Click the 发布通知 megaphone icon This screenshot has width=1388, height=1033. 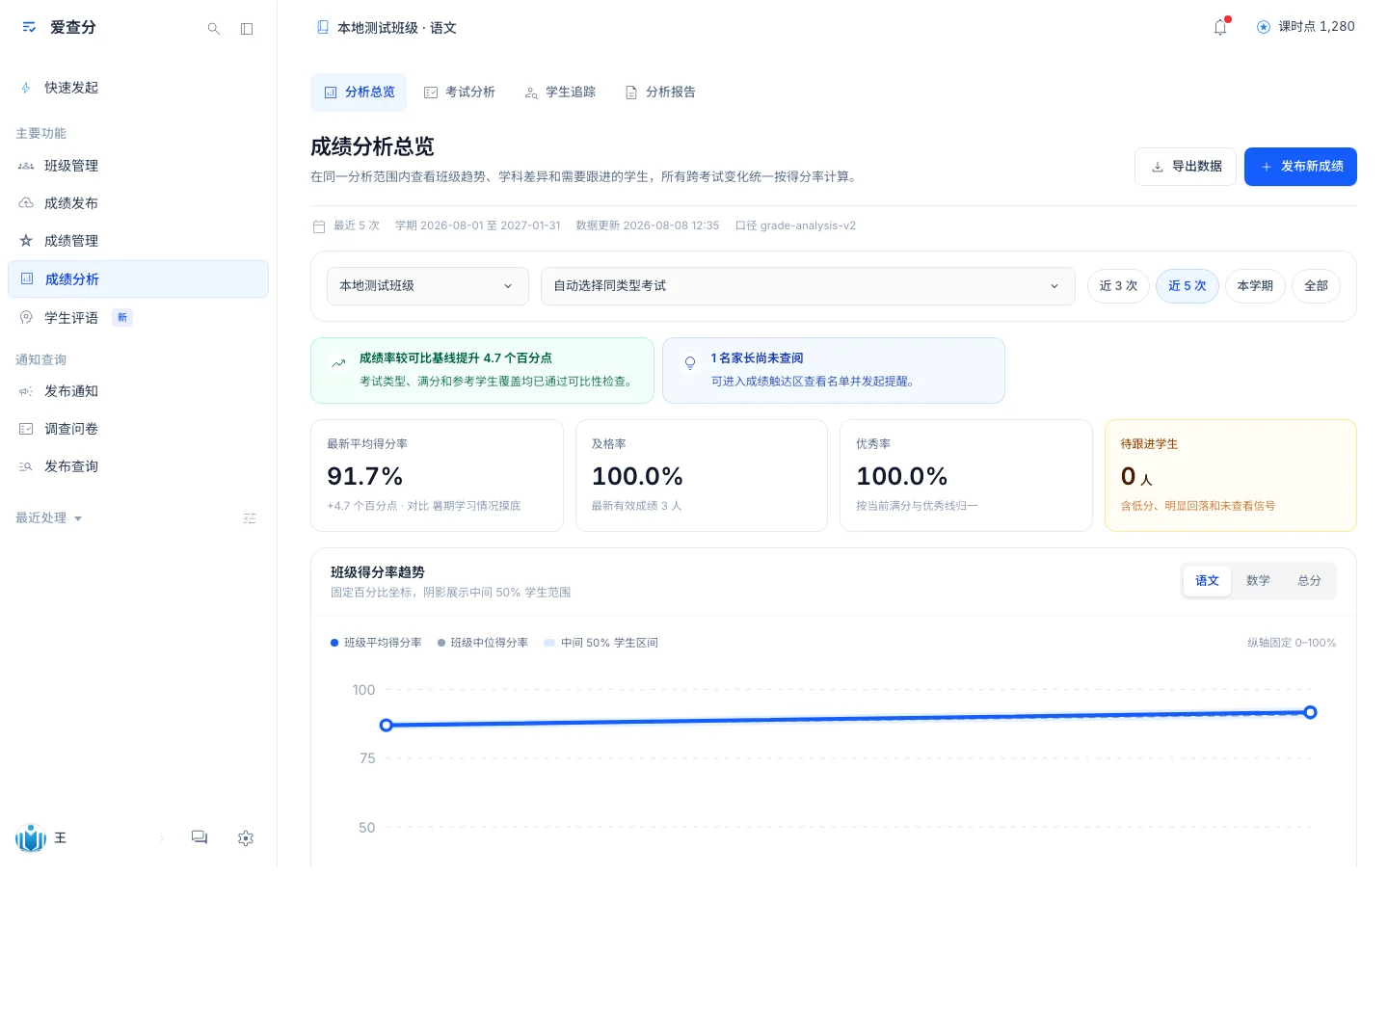(26, 391)
